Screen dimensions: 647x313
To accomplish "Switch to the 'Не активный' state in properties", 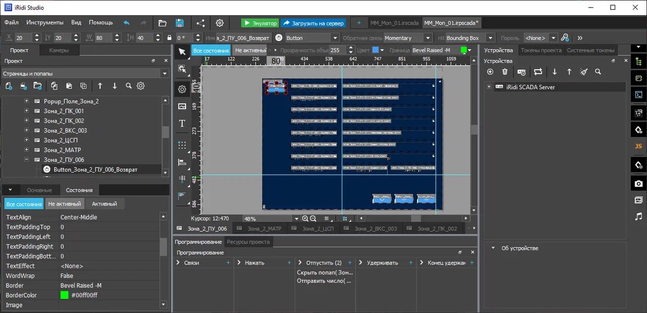I will pos(64,204).
